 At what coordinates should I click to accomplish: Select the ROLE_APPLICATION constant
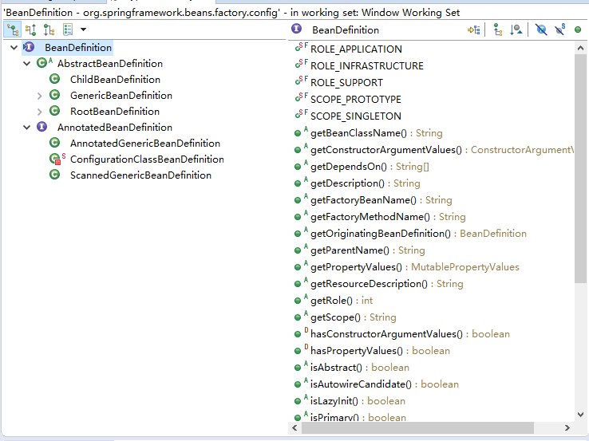(x=356, y=49)
